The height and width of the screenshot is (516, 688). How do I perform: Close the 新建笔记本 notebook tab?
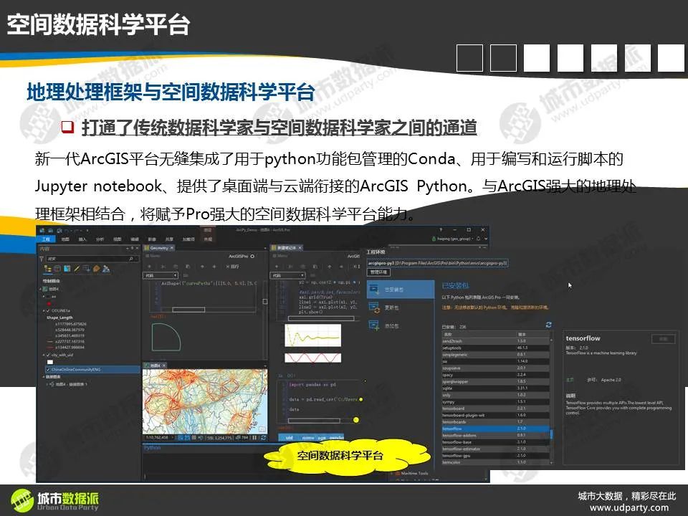[300, 248]
